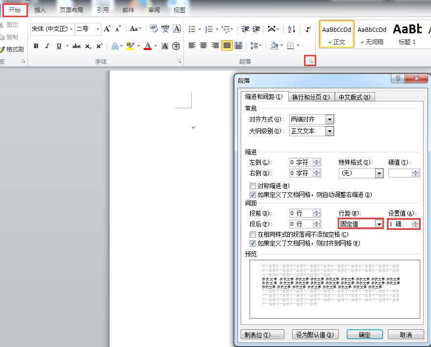Click 确定 button
This screenshot has height=347, width=431.
point(364,335)
